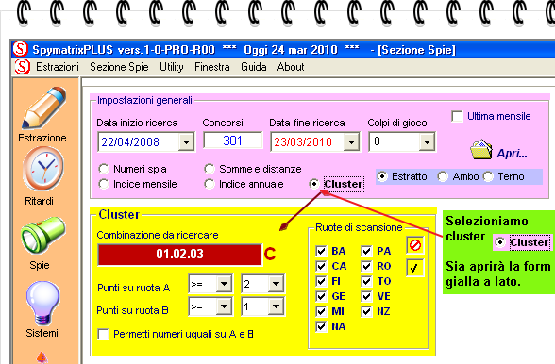Open the Estrazione pencil icon
The height and width of the screenshot is (364, 555).
click(x=43, y=108)
